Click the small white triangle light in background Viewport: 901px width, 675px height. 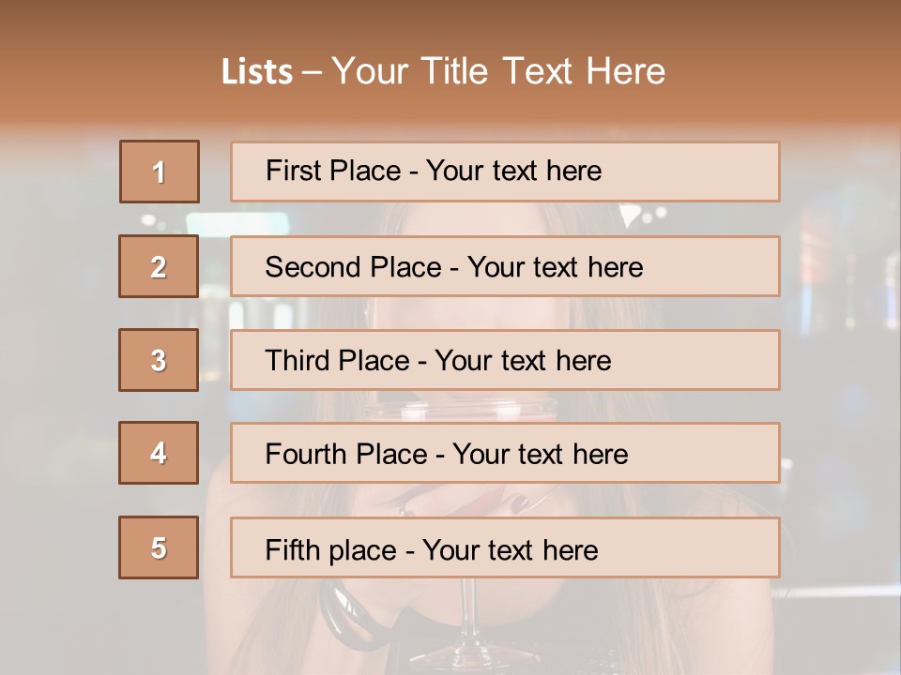click(628, 218)
